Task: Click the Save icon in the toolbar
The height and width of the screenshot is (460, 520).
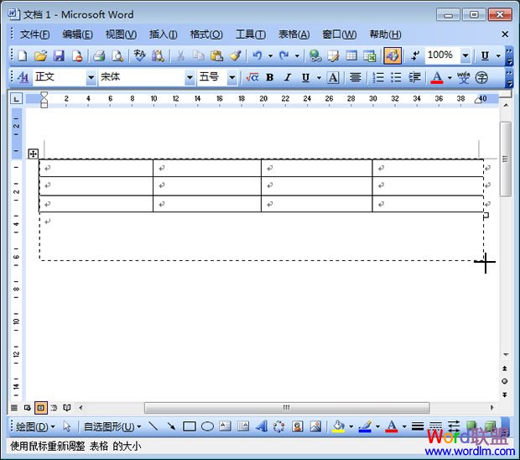Action: pos(59,55)
